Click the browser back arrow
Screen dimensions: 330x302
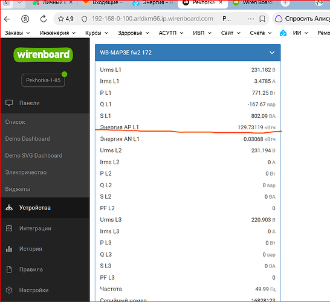[7, 19]
